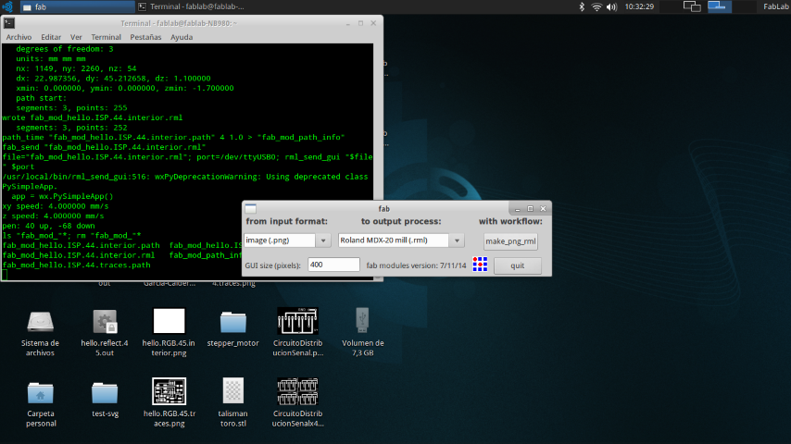Open Sistema de archivos desktop icon
Screen dimensions: 791x444
click(41, 323)
